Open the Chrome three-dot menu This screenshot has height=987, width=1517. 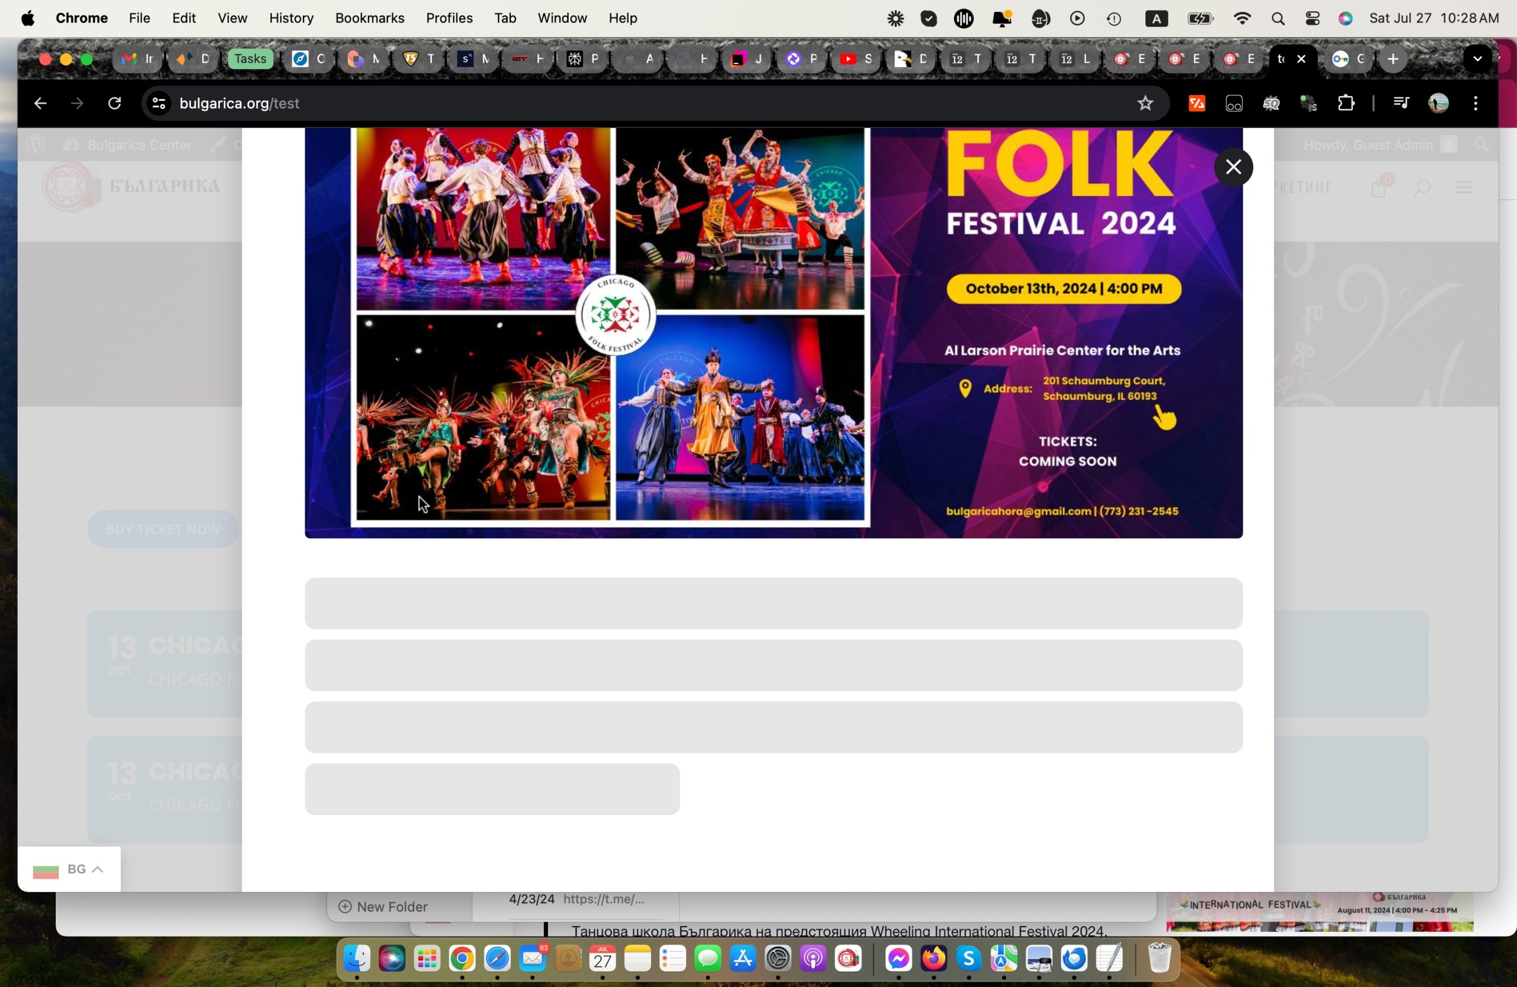pyautogui.click(x=1476, y=103)
